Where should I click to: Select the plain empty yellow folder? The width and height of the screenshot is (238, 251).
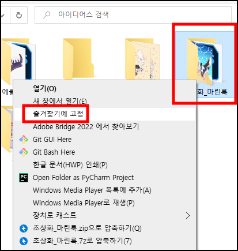tap(78, 59)
